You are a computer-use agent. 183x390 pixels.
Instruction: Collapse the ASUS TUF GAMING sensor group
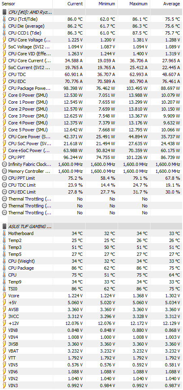tap(30, 227)
